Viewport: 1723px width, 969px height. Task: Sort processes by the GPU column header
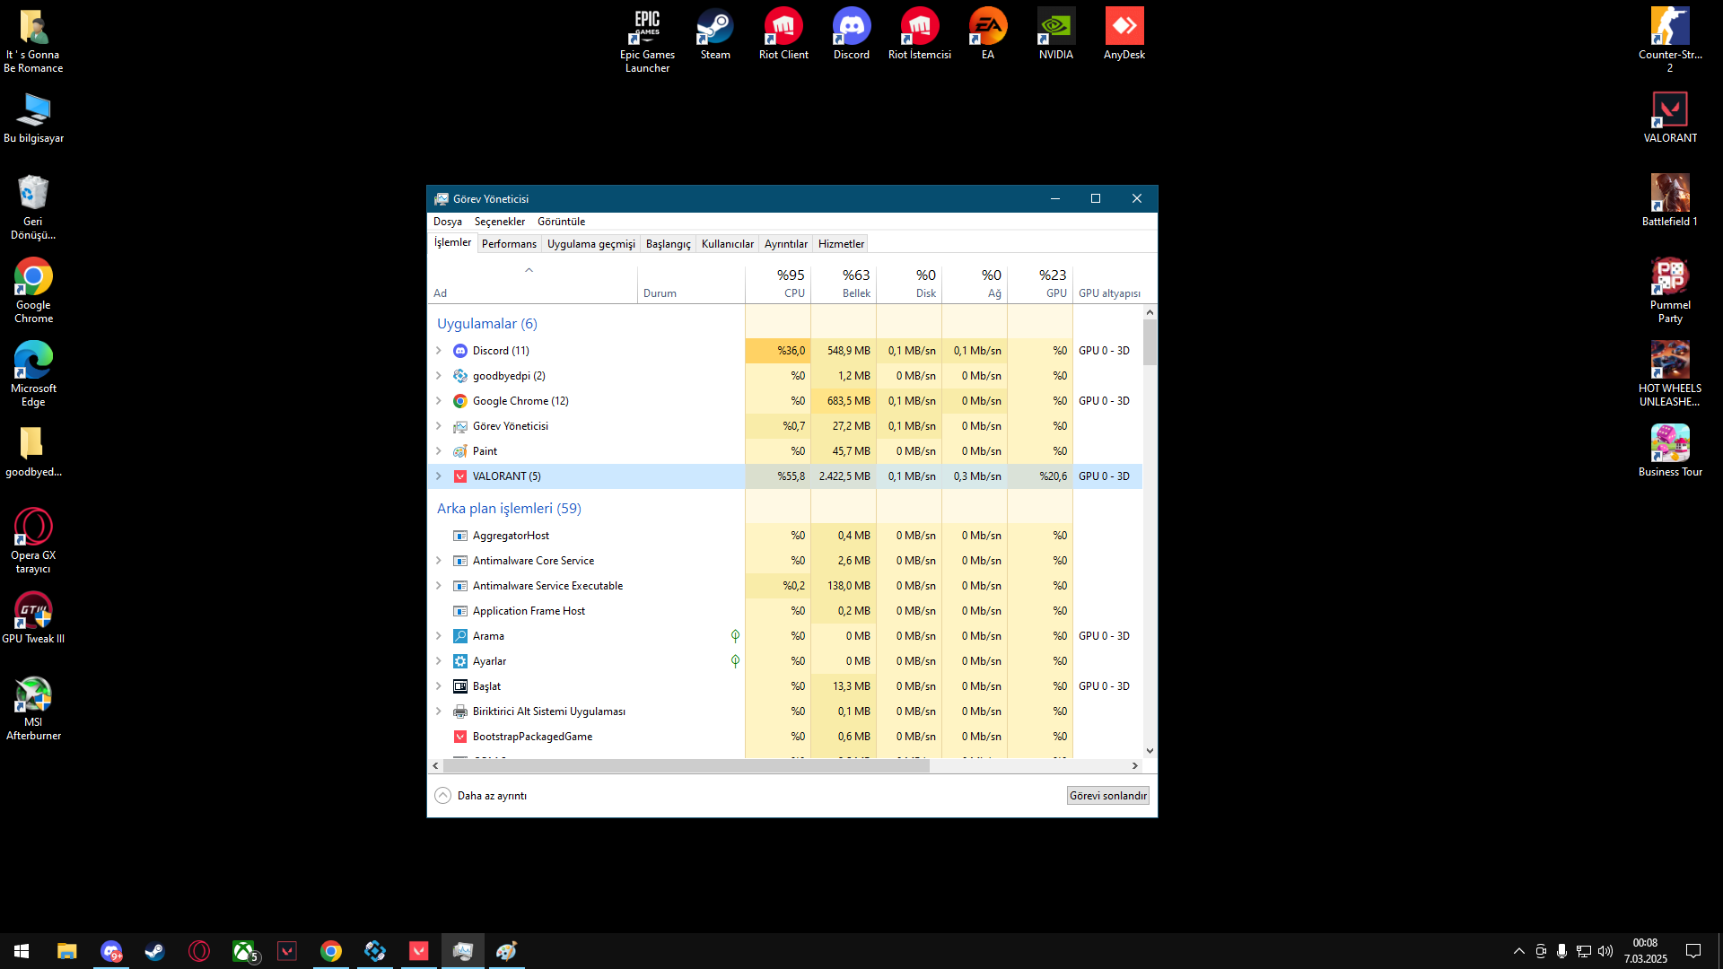coord(1040,284)
